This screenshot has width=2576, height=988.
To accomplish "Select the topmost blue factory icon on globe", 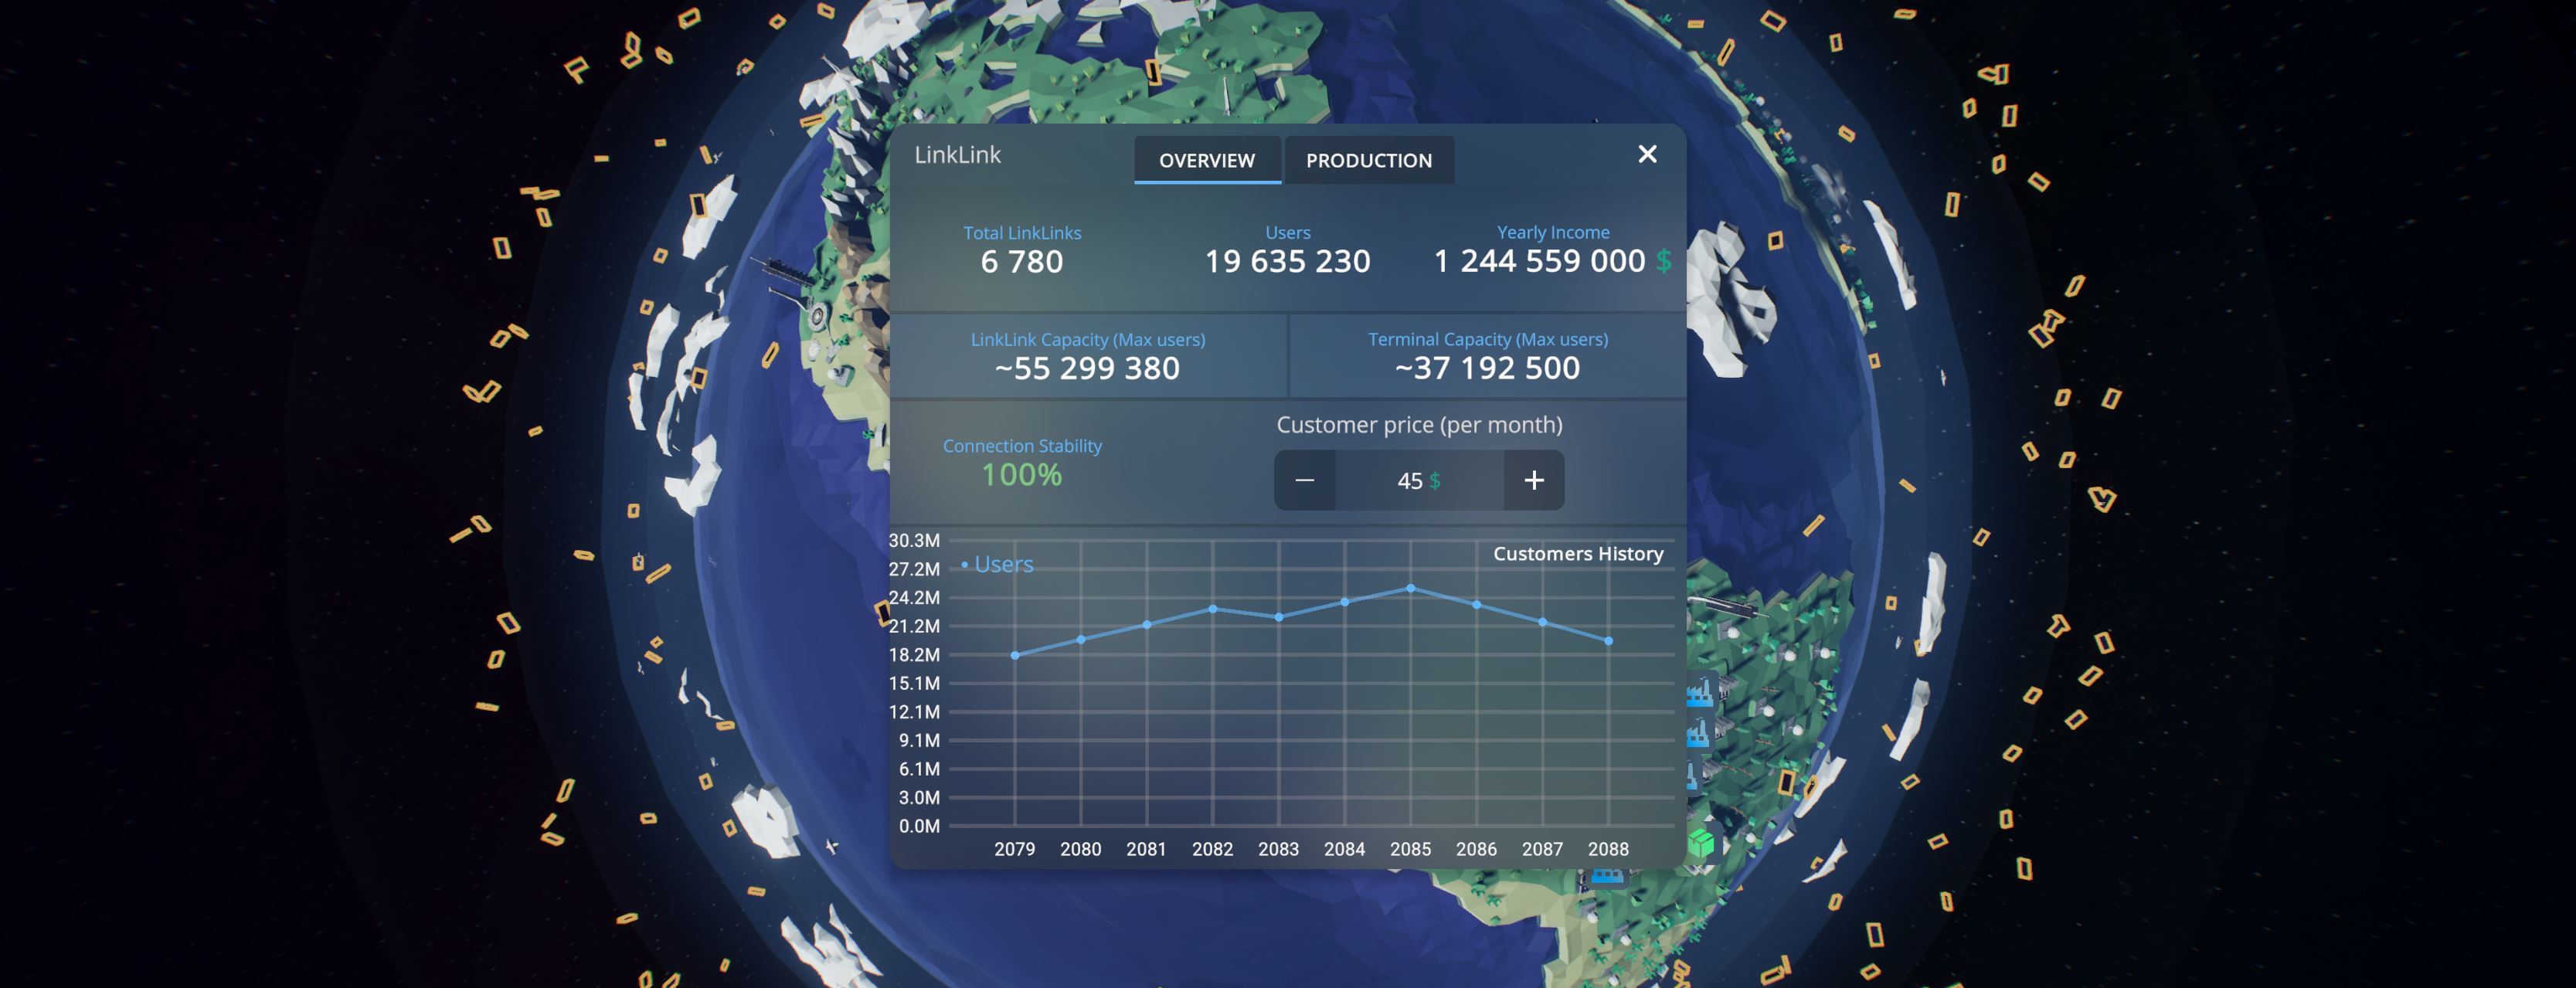I will tap(1700, 693).
